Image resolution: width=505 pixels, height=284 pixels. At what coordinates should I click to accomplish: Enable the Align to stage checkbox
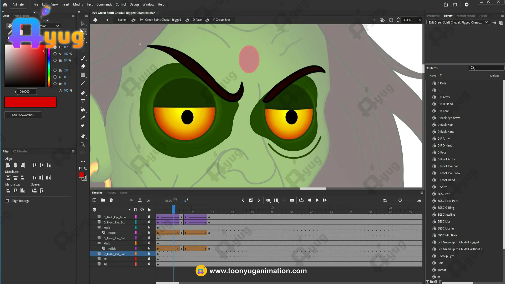(x=7, y=201)
